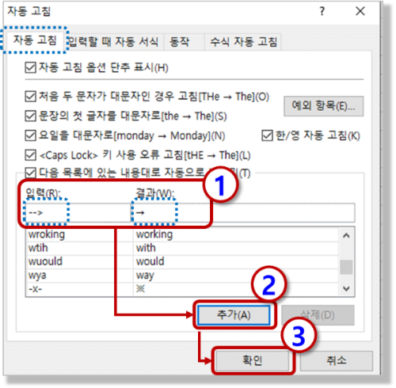Click the list scrollbar up arrow
This screenshot has width=396, height=388.
[x=346, y=235]
